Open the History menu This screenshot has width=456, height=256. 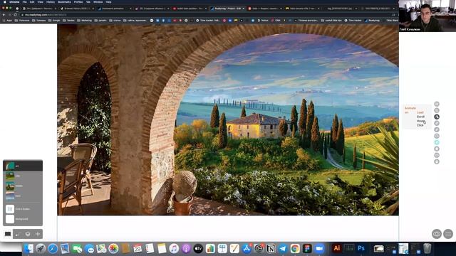point(51,2)
